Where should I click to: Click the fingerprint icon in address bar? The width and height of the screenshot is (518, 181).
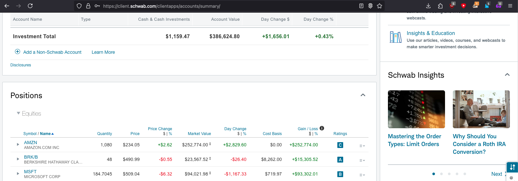point(370,6)
